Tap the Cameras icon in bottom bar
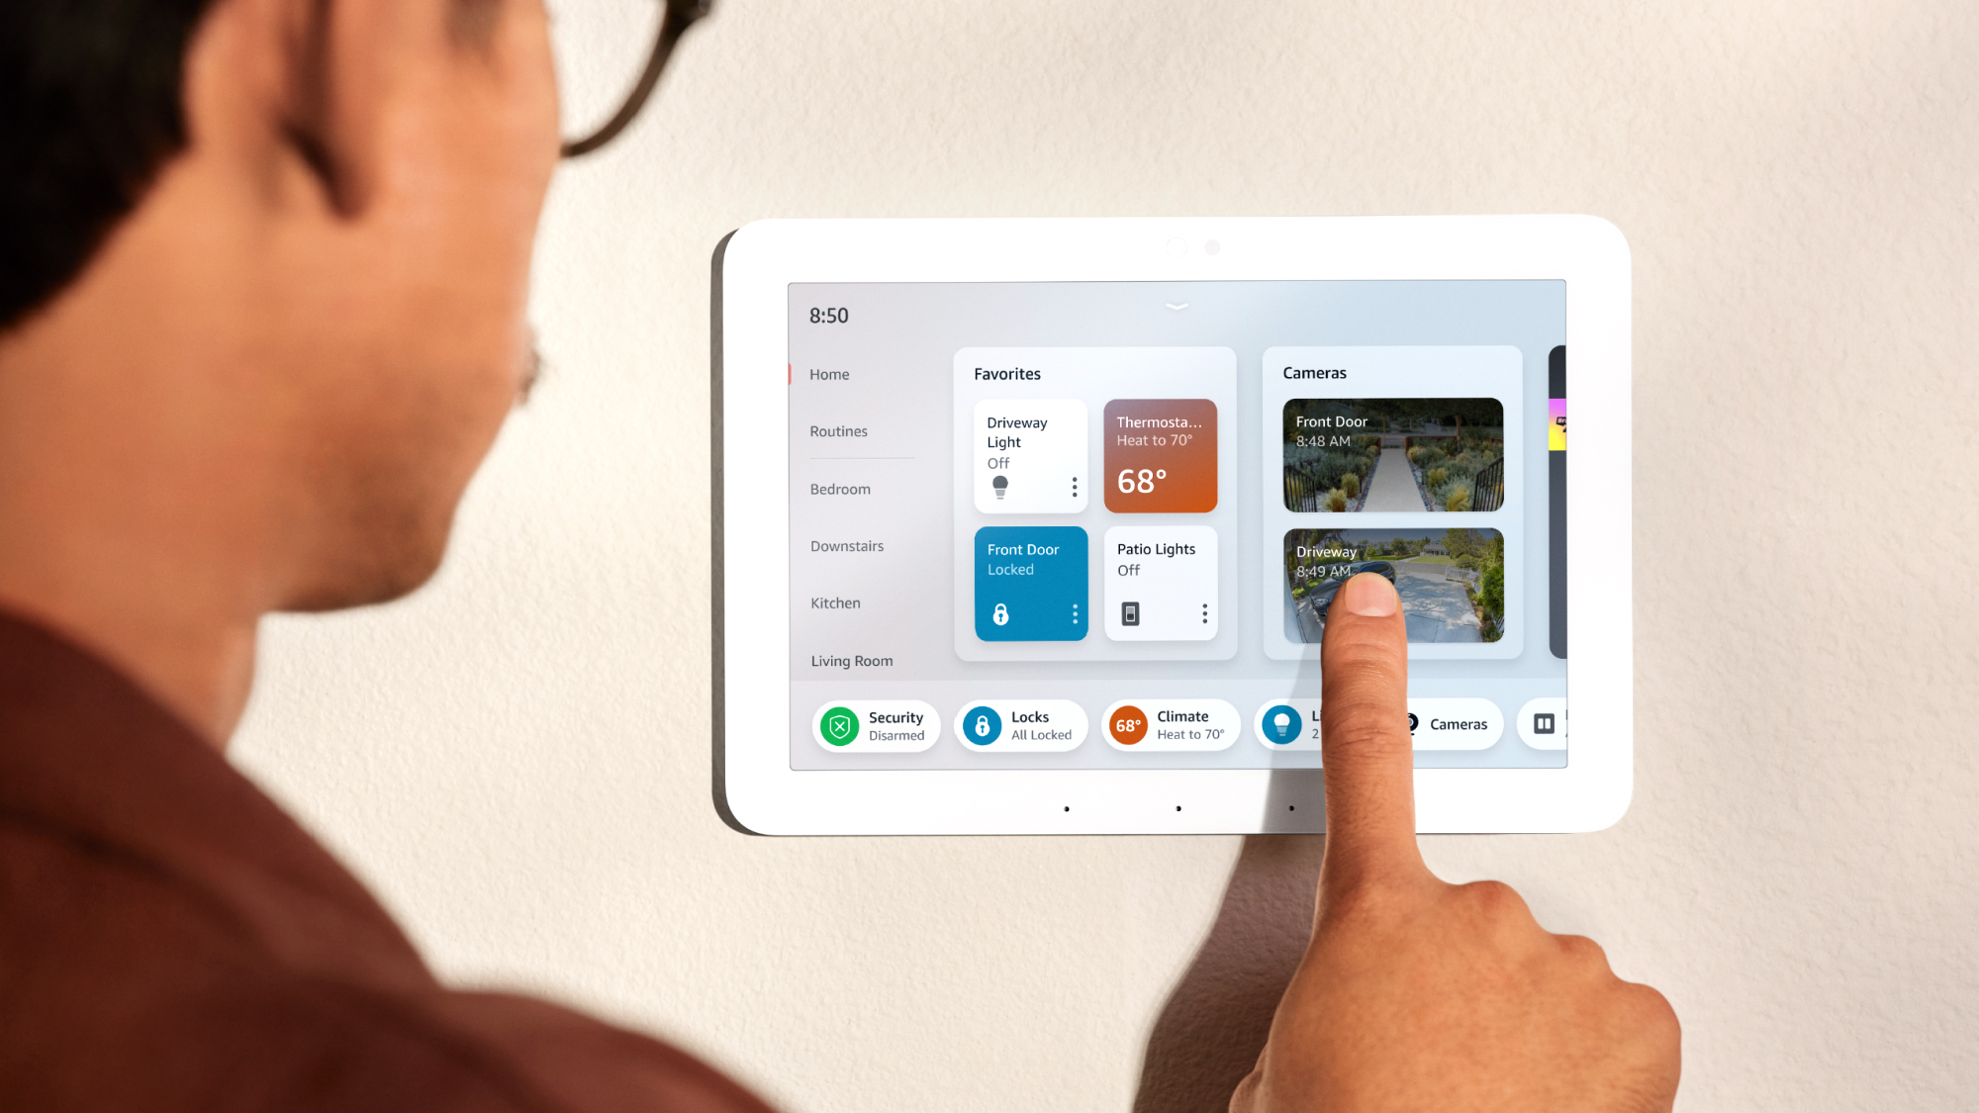Viewport: 1979px width, 1113px height. [x=1444, y=723]
